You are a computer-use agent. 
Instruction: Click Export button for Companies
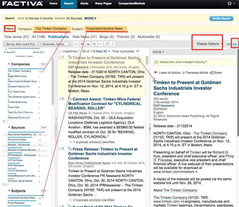[44, 64]
